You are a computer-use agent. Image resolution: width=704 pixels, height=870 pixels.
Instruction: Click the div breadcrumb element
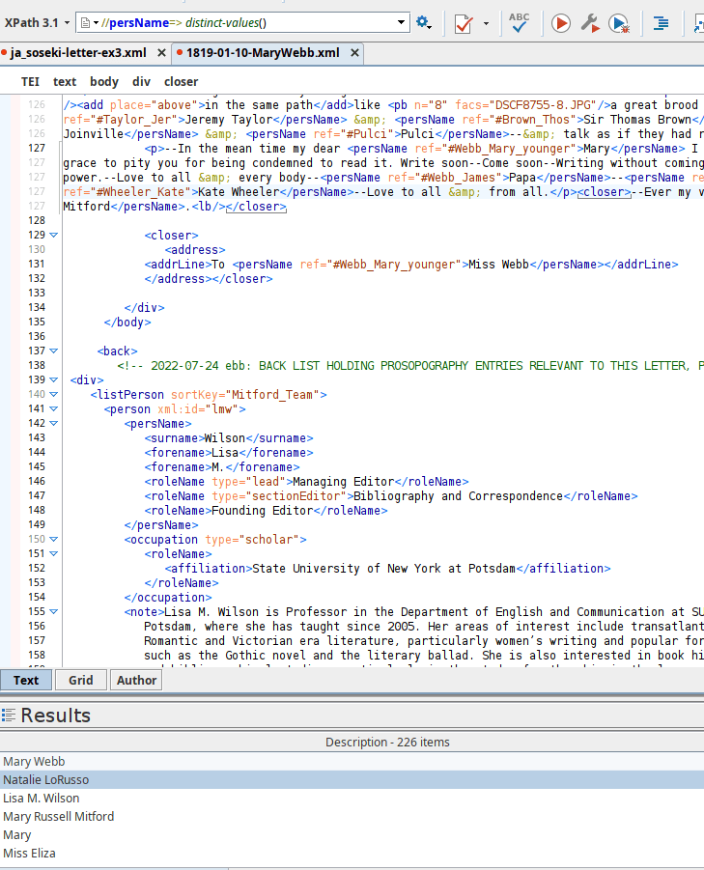(x=141, y=81)
